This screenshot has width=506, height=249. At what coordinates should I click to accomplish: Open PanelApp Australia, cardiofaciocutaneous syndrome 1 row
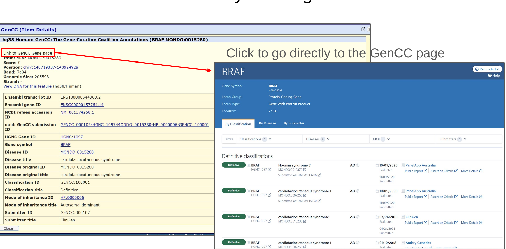[421, 191]
